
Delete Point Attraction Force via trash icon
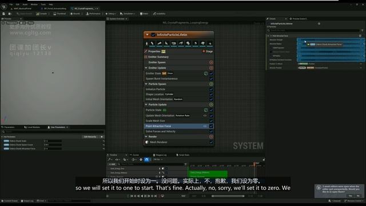click(360, 36)
